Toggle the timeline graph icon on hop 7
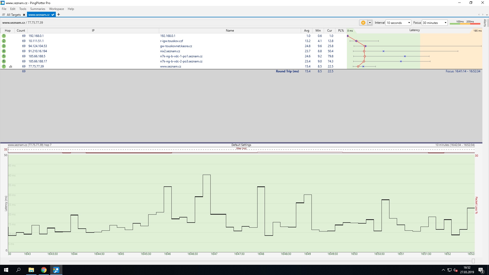489x275 pixels. (x=11, y=66)
